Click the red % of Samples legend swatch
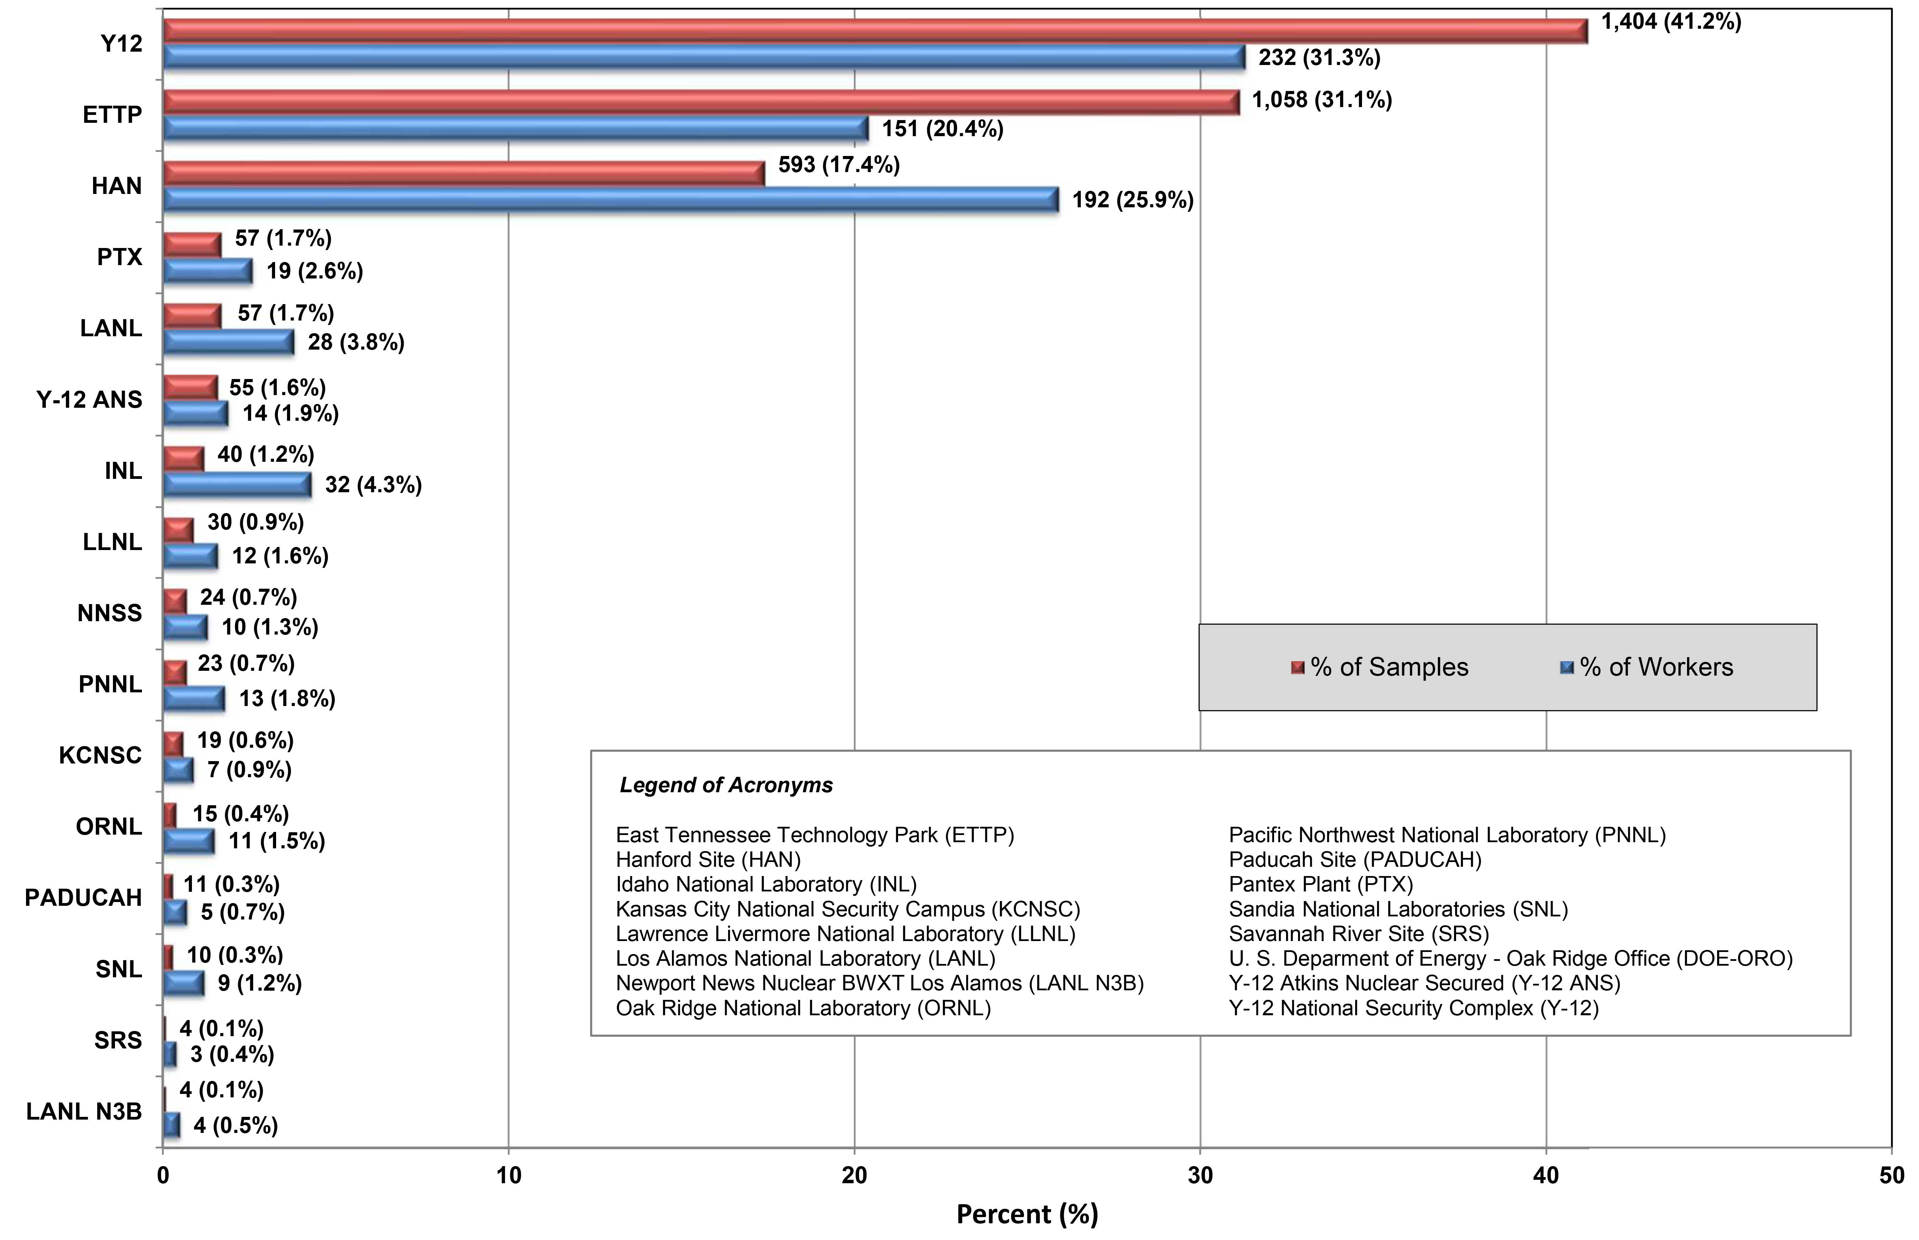The image size is (1919, 1240). pyautogui.click(x=1297, y=667)
